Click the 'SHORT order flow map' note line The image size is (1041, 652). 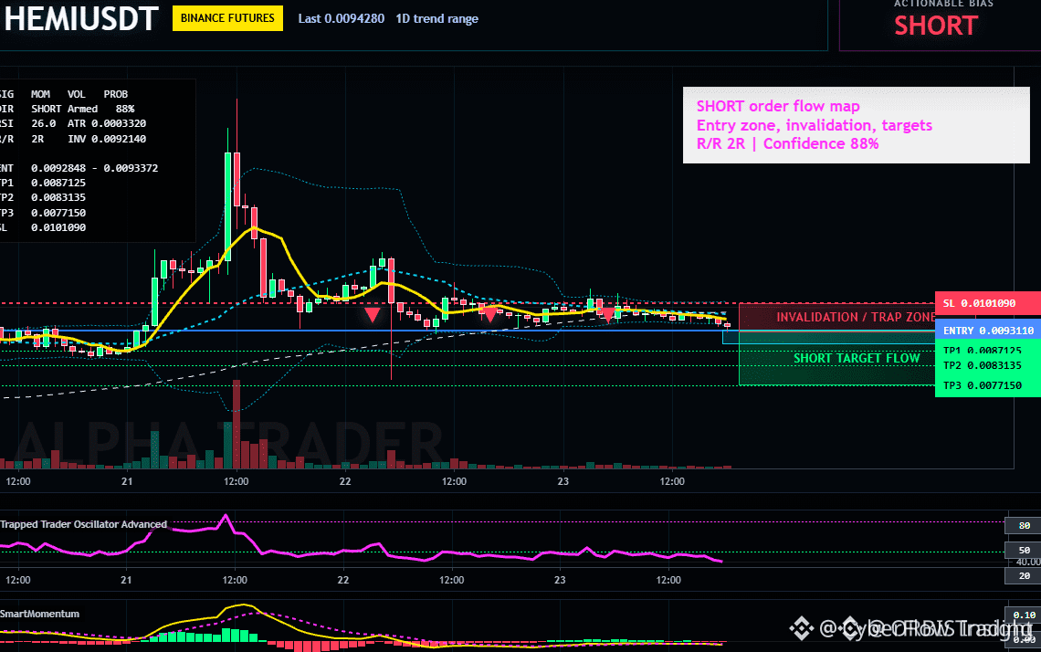click(777, 106)
